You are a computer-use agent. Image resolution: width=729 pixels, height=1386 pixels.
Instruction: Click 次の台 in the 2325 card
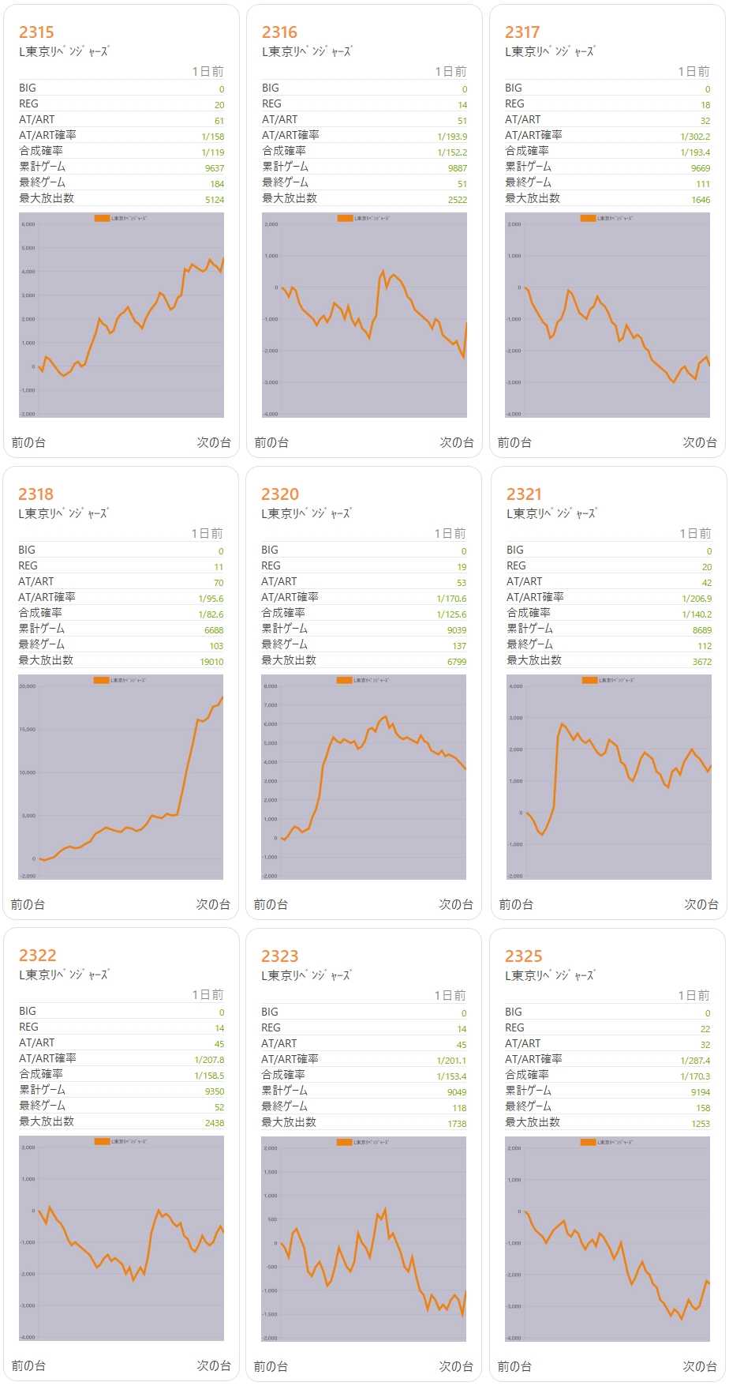(699, 1366)
